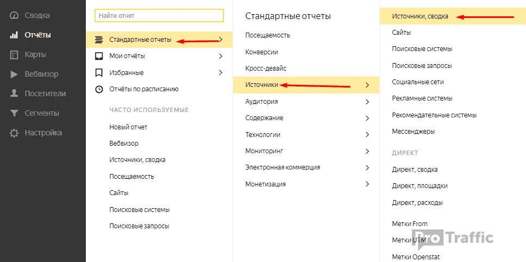This screenshot has width=526, height=262.
Task: Click the Мои отчёты inbox icon
Action: point(99,56)
